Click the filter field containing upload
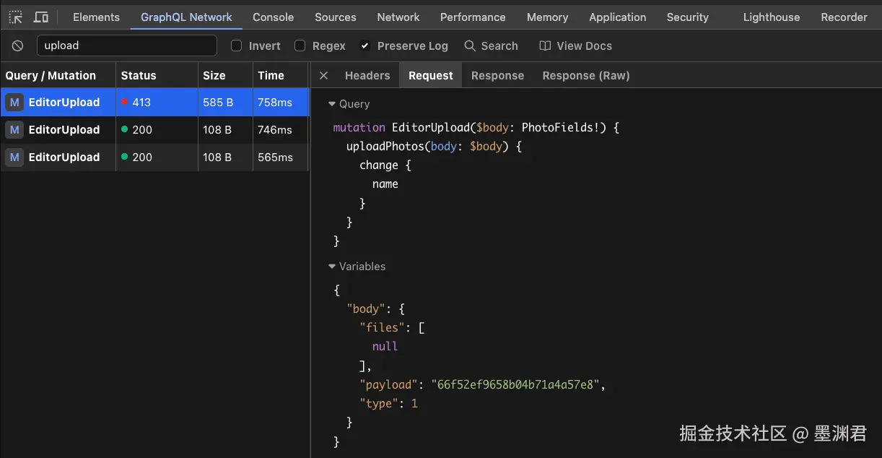 [x=127, y=46]
